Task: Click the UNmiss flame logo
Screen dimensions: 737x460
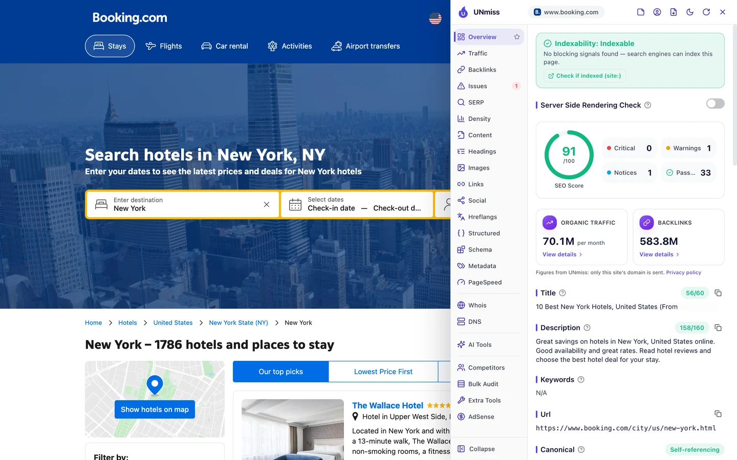Action: (463, 12)
